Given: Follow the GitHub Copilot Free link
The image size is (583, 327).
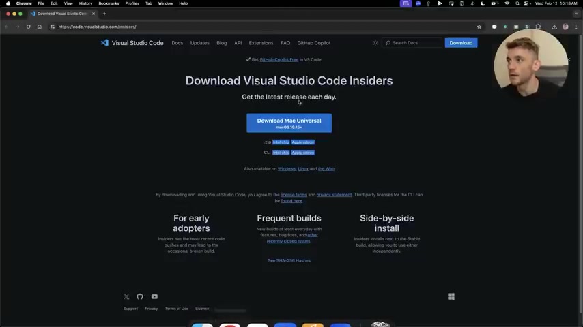Looking at the screenshot, I should pos(279,59).
